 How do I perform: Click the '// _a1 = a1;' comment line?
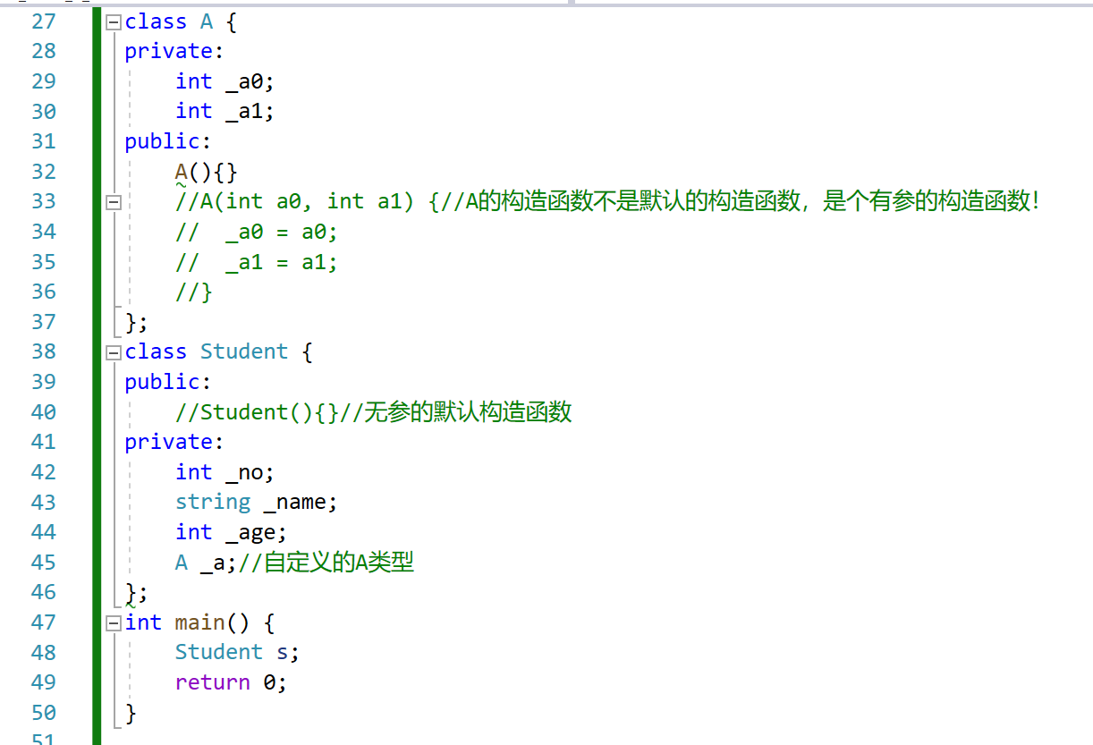point(257,262)
